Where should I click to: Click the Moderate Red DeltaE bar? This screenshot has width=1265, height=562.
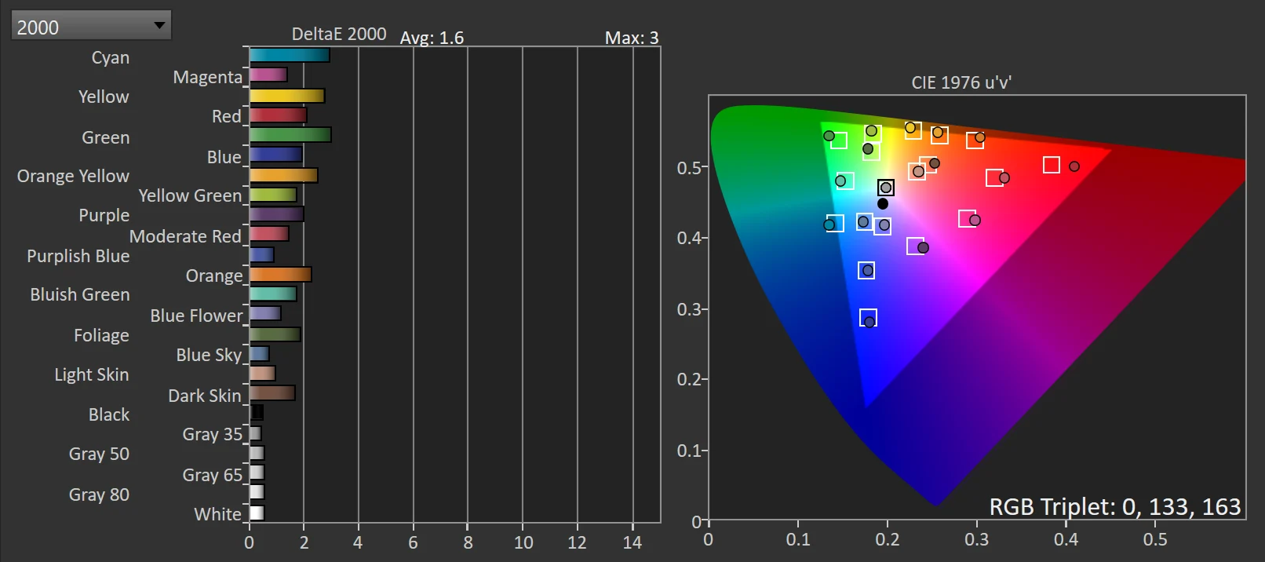click(x=269, y=234)
